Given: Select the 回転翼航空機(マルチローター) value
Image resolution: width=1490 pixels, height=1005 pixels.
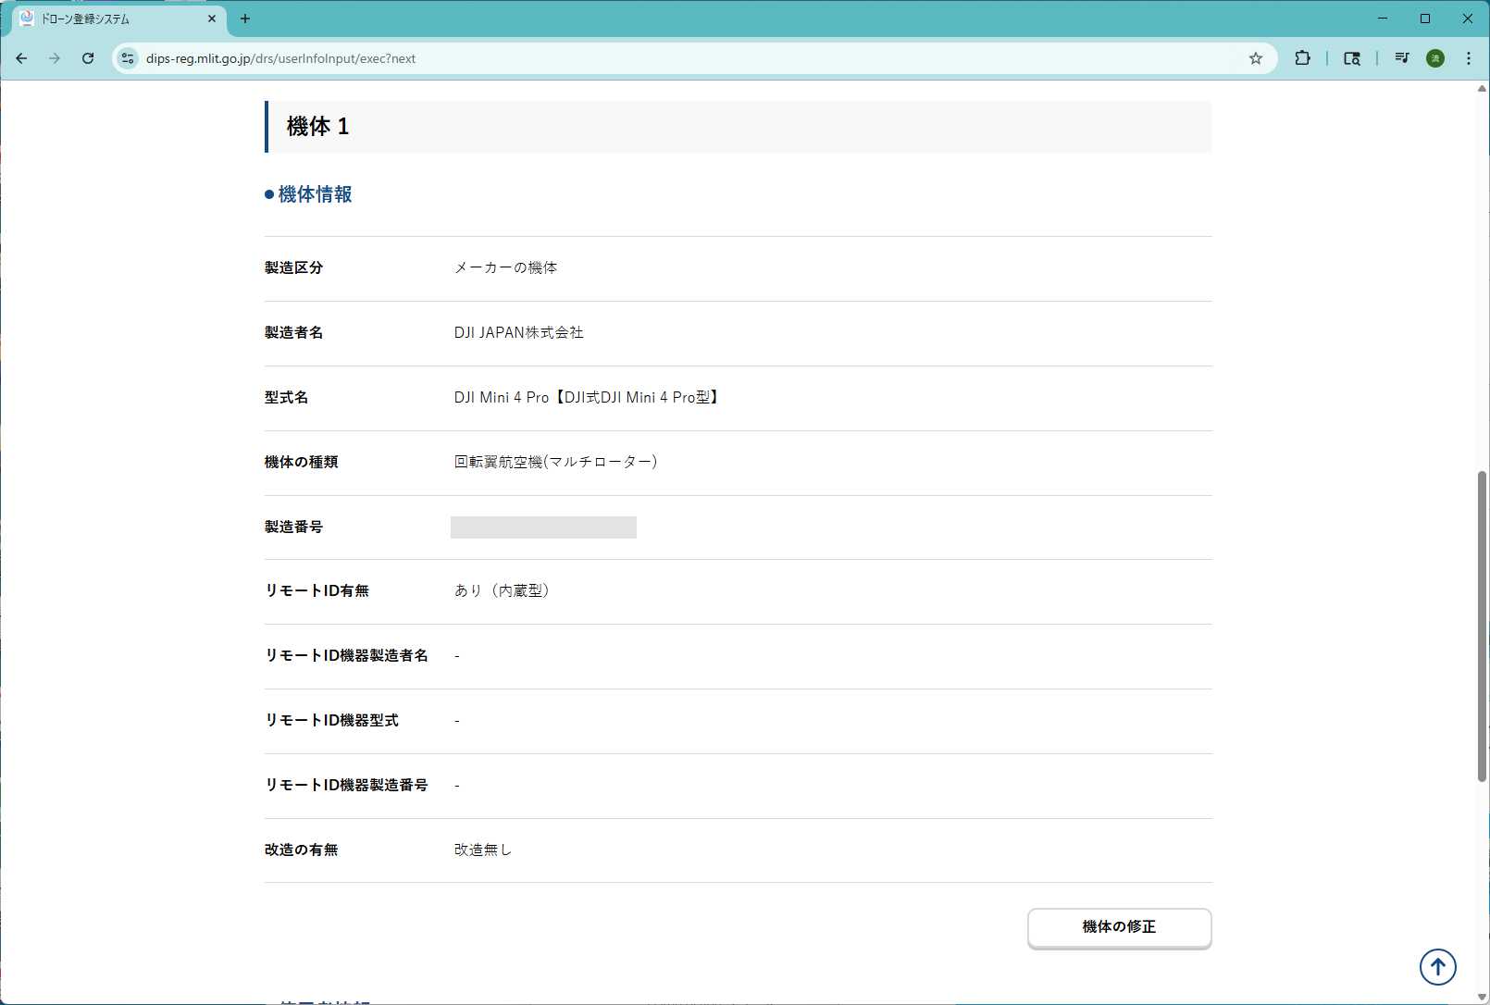Looking at the screenshot, I should [555, 462].
